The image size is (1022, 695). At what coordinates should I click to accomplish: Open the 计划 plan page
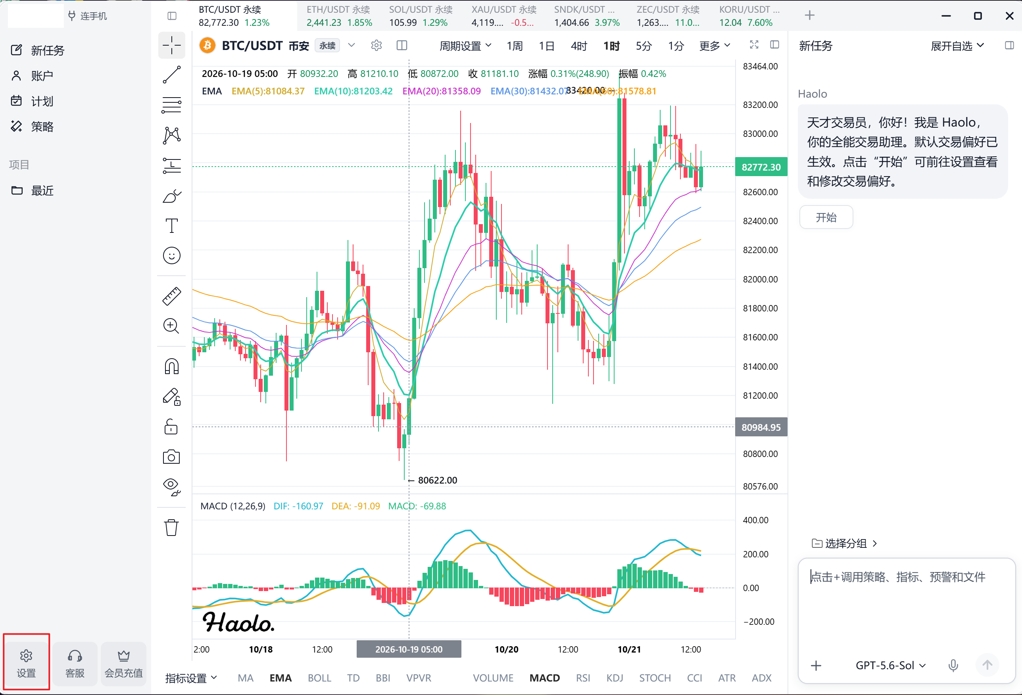coord(32,102)
